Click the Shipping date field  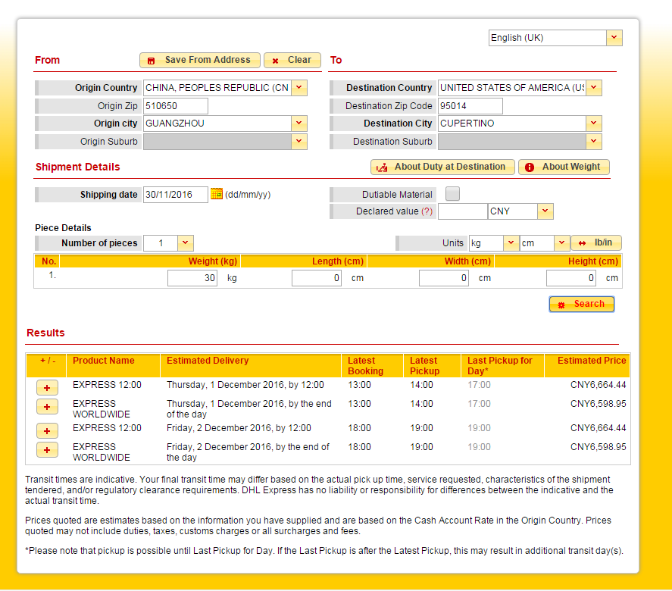coord(176,195)
